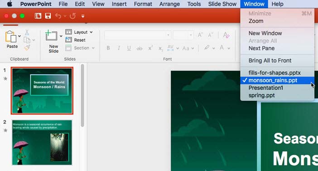This screenshot has height=171, width=318.
Task: Click the sidebar panel layout icon
Action: (38, 16)
